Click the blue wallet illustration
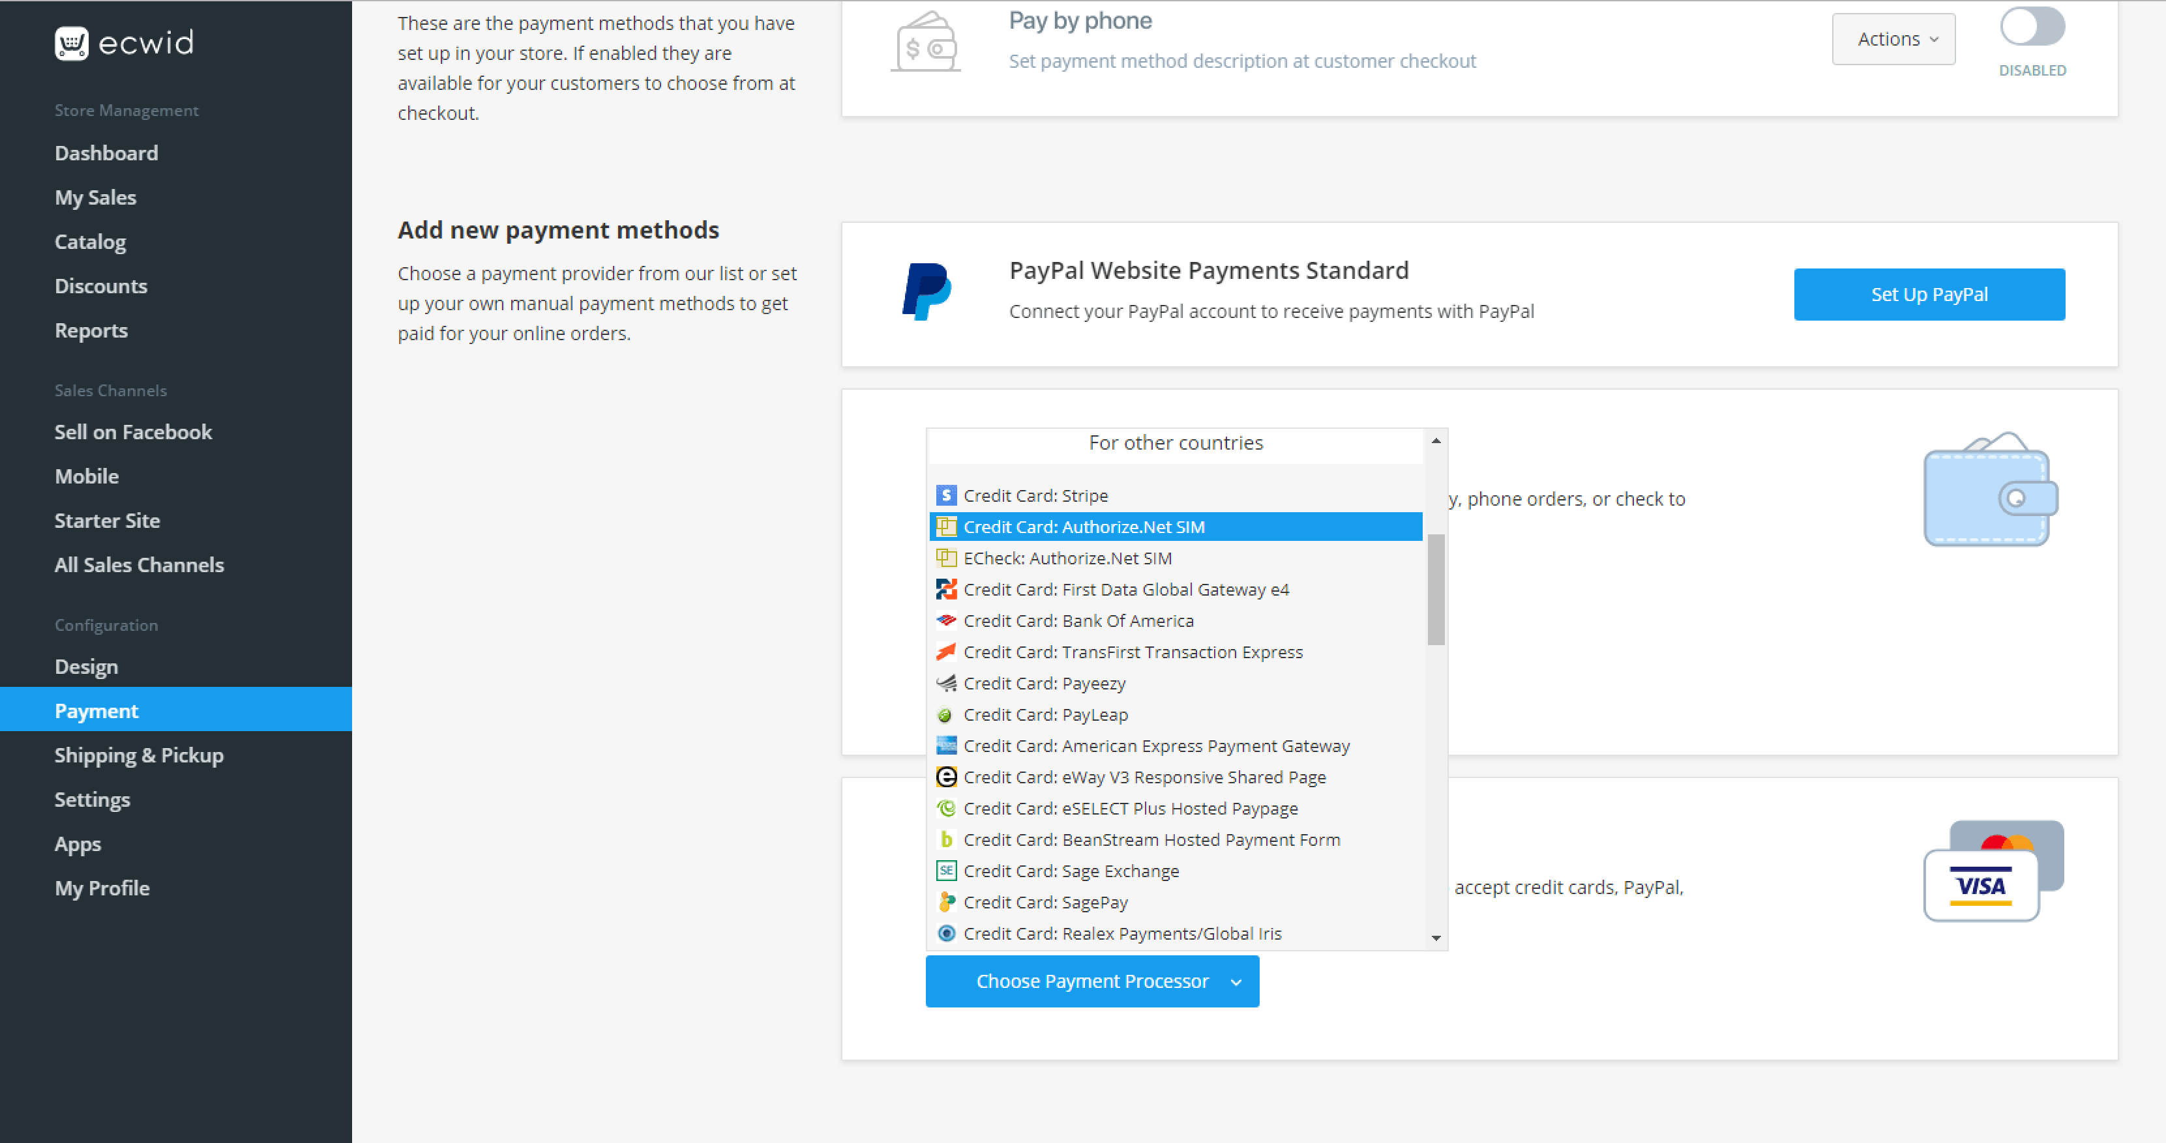The width and height of the screenshot is (2166, 1143). pos(1990,489)
